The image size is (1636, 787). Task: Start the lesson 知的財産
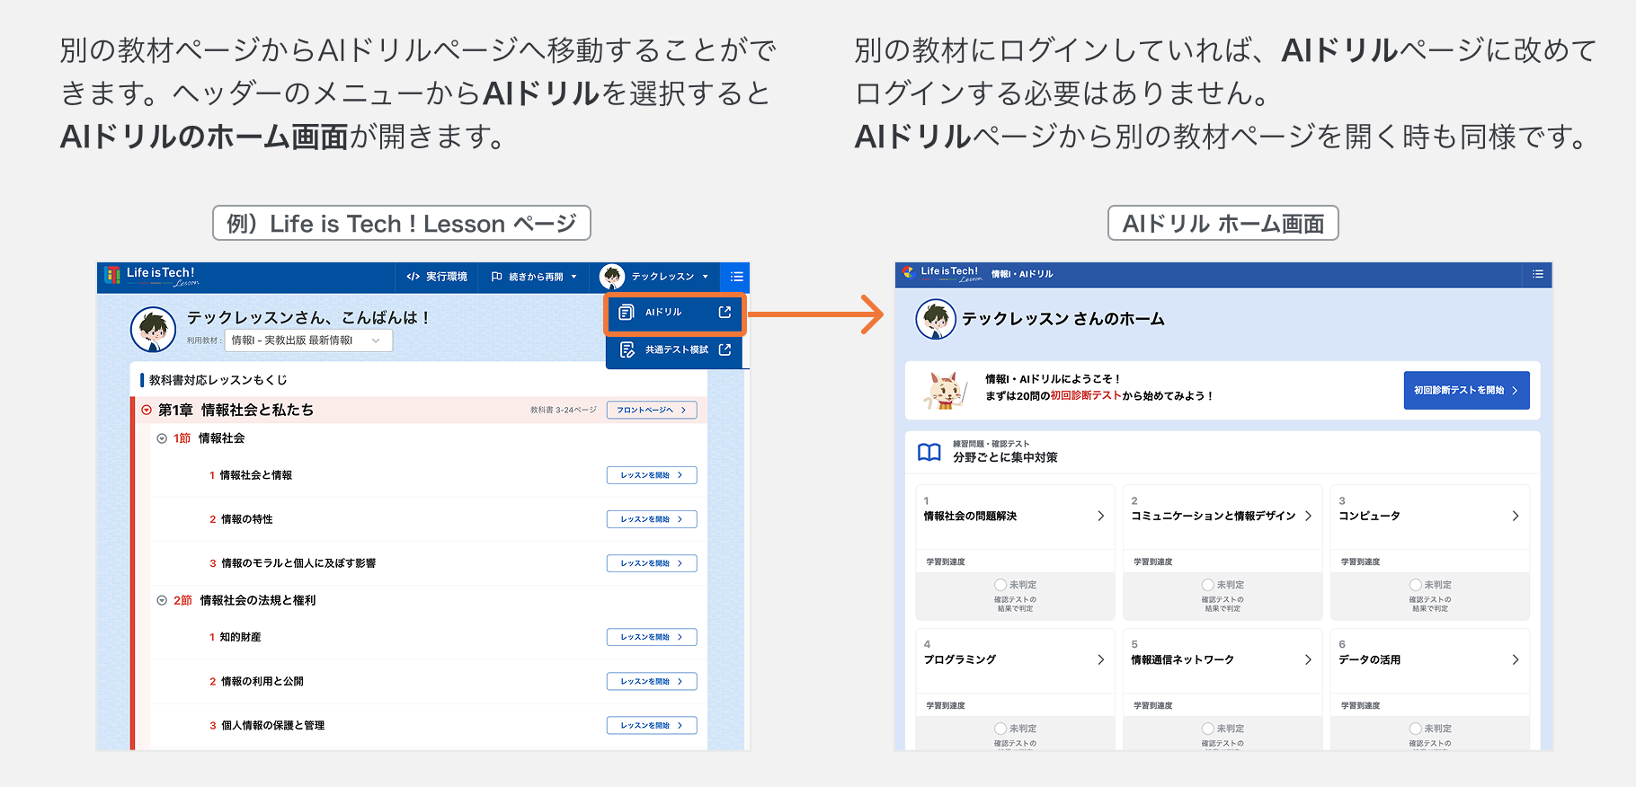652,637
